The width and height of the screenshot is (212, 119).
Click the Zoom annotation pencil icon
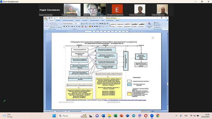(4, 100)
